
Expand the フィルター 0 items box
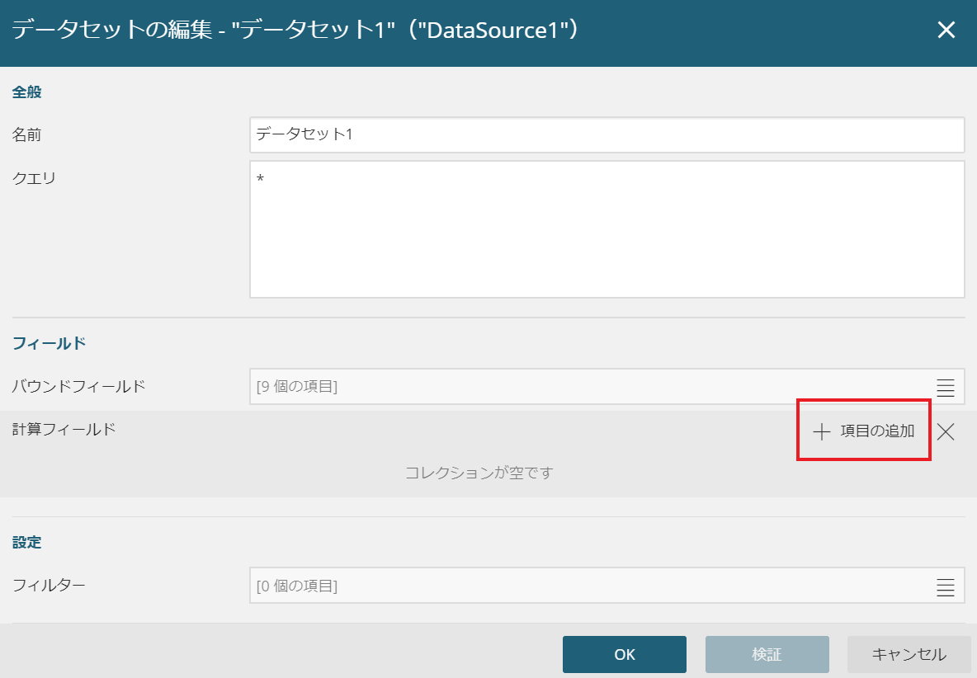pyautogui.click(x=606, y=586)
